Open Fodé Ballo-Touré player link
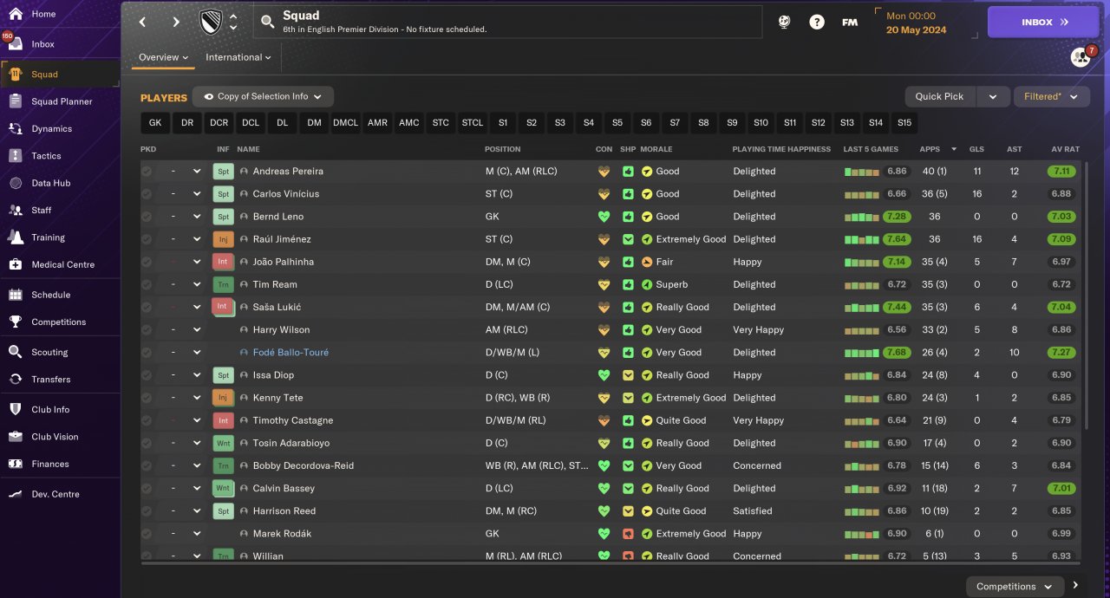This screenshot has height=598, width=1110. 291,353
